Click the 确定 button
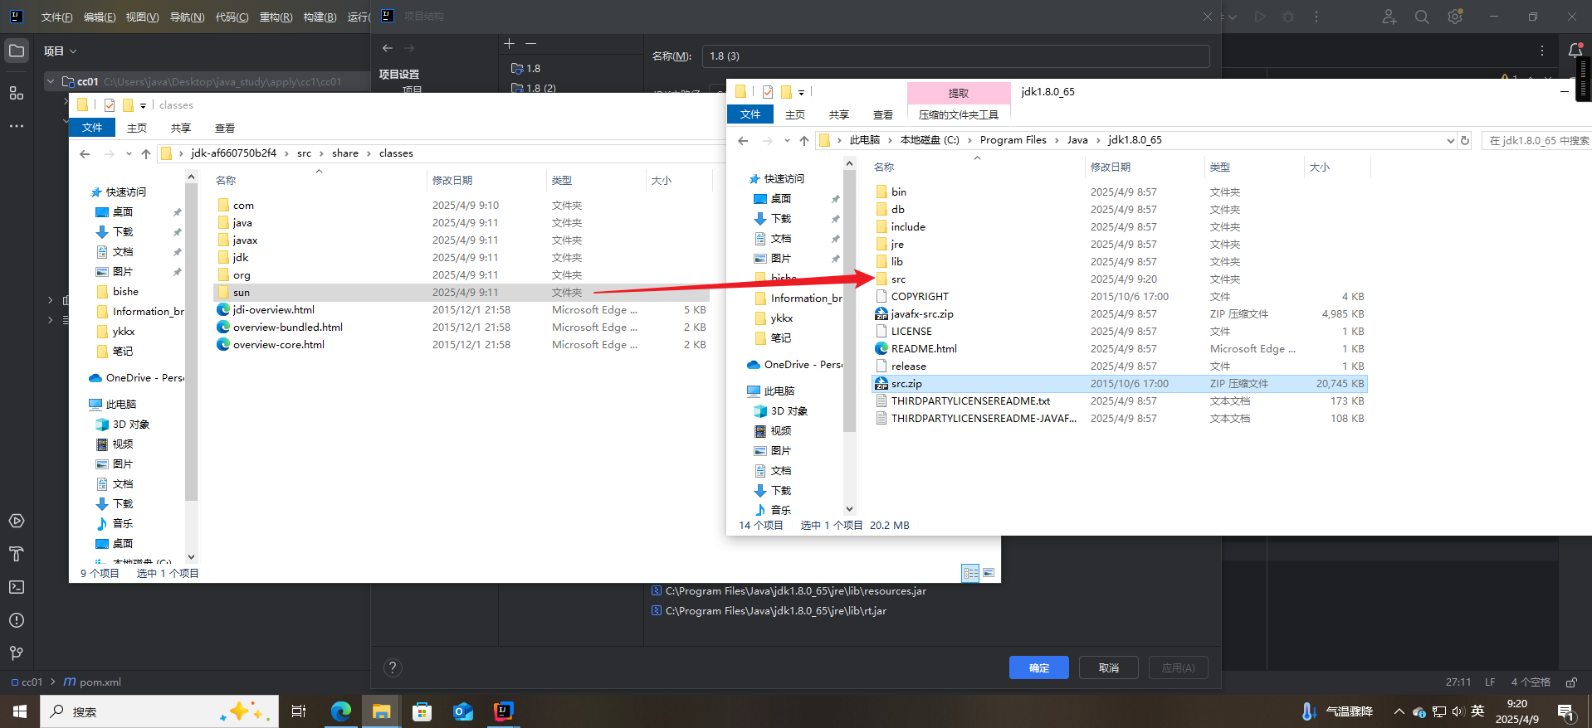Screen dimensions: 1592x728 coord(1039,667)
